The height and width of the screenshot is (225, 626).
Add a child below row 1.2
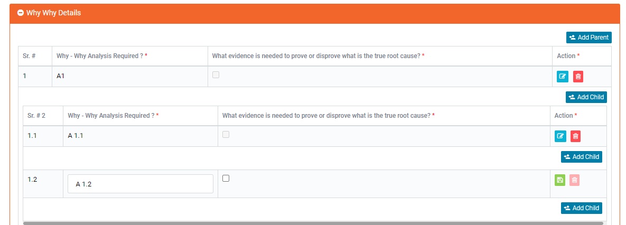581,208
